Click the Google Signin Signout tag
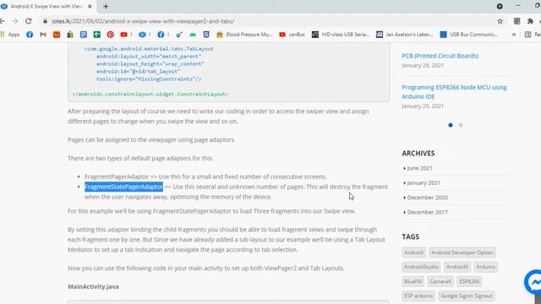The width and height of the screenshot is (541, 304). coord(467,296)
